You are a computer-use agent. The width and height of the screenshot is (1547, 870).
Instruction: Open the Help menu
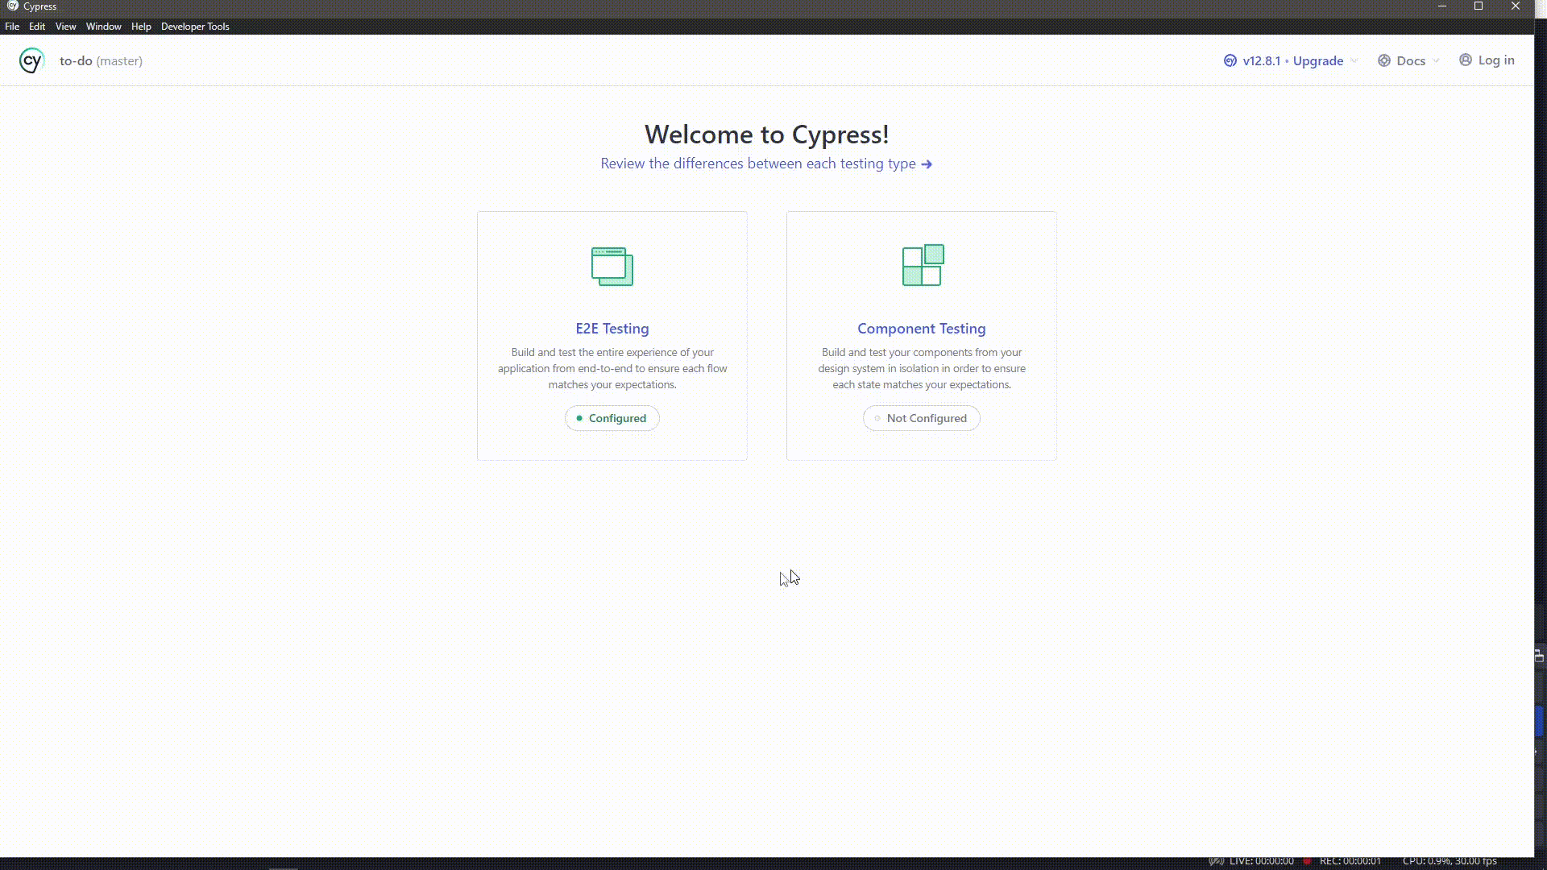[x=141, y=27]
